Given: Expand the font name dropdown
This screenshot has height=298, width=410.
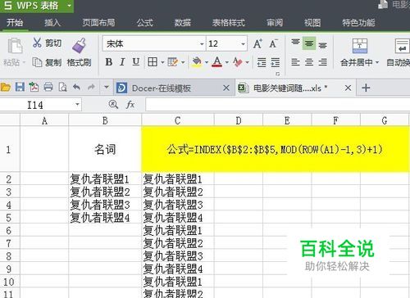Looking at the screenshot, I should coord(202,44).
